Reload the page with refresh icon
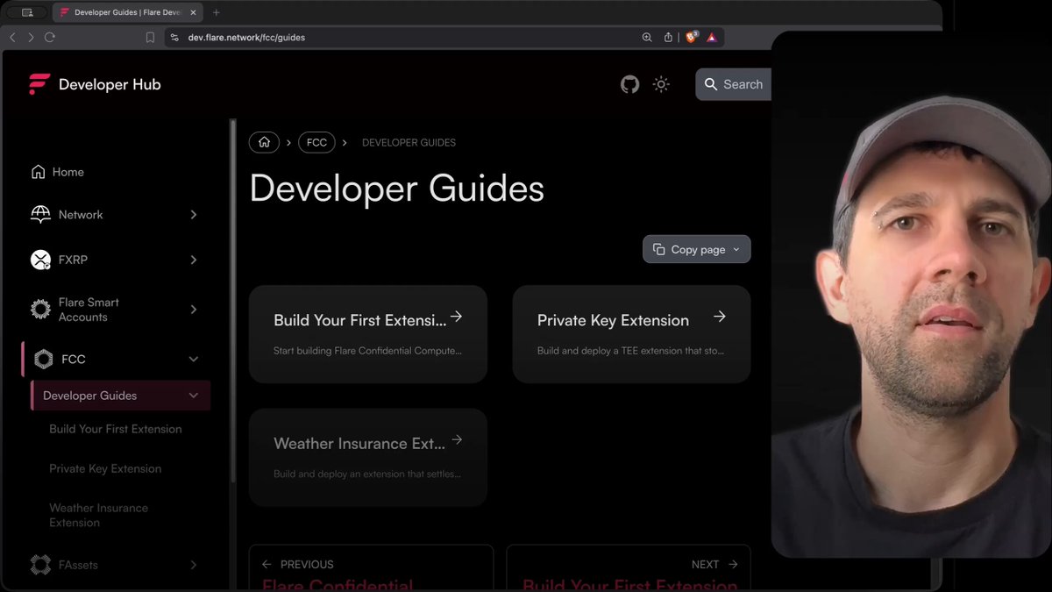Image resolution: width=1052 pixels, height=592 pixels. (49, 38)
